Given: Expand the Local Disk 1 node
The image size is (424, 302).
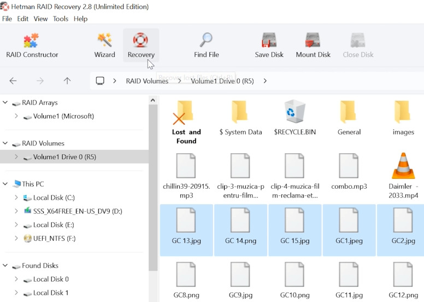Looking at the screenshot, I should click(x=16, y=293).
